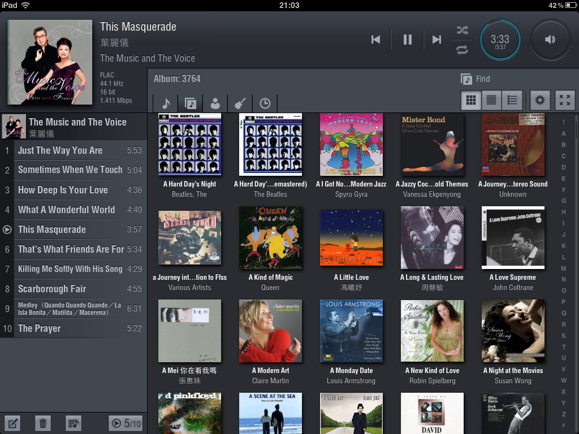Open the volume knob control

click(550, 40)
